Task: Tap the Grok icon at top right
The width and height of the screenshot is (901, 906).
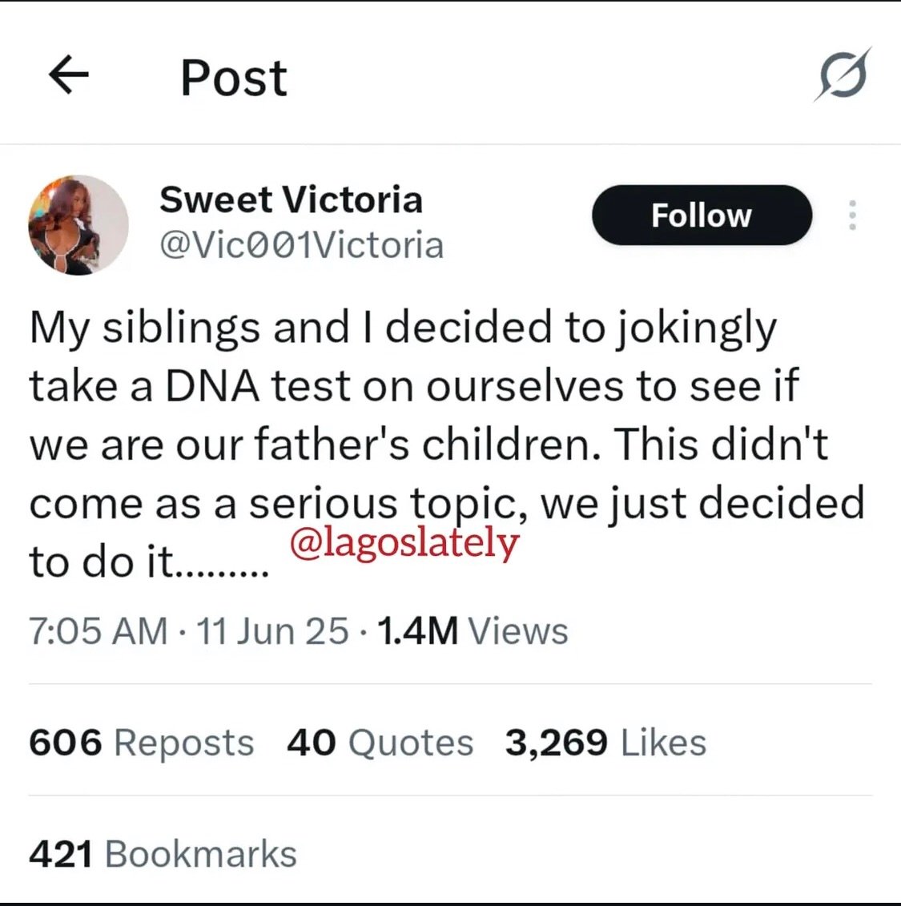Action: tap(843, 75)
